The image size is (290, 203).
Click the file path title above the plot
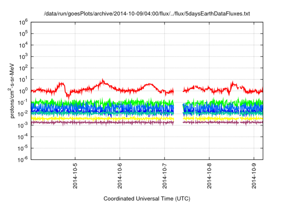pos(147,14)
